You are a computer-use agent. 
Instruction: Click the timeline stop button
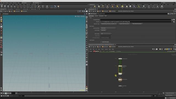pos(6,93)
